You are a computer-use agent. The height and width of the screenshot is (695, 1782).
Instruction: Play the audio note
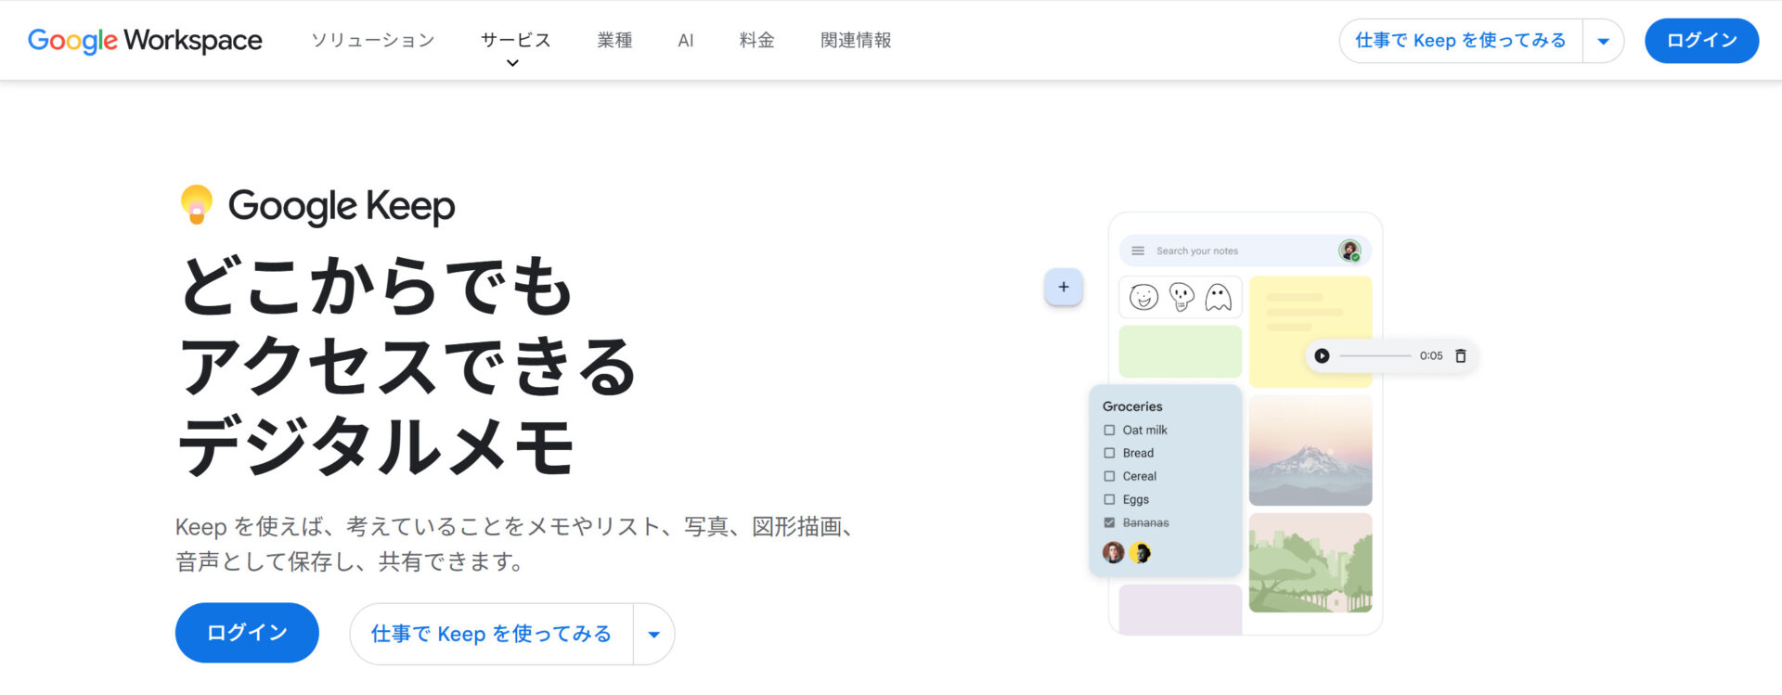1322,355
